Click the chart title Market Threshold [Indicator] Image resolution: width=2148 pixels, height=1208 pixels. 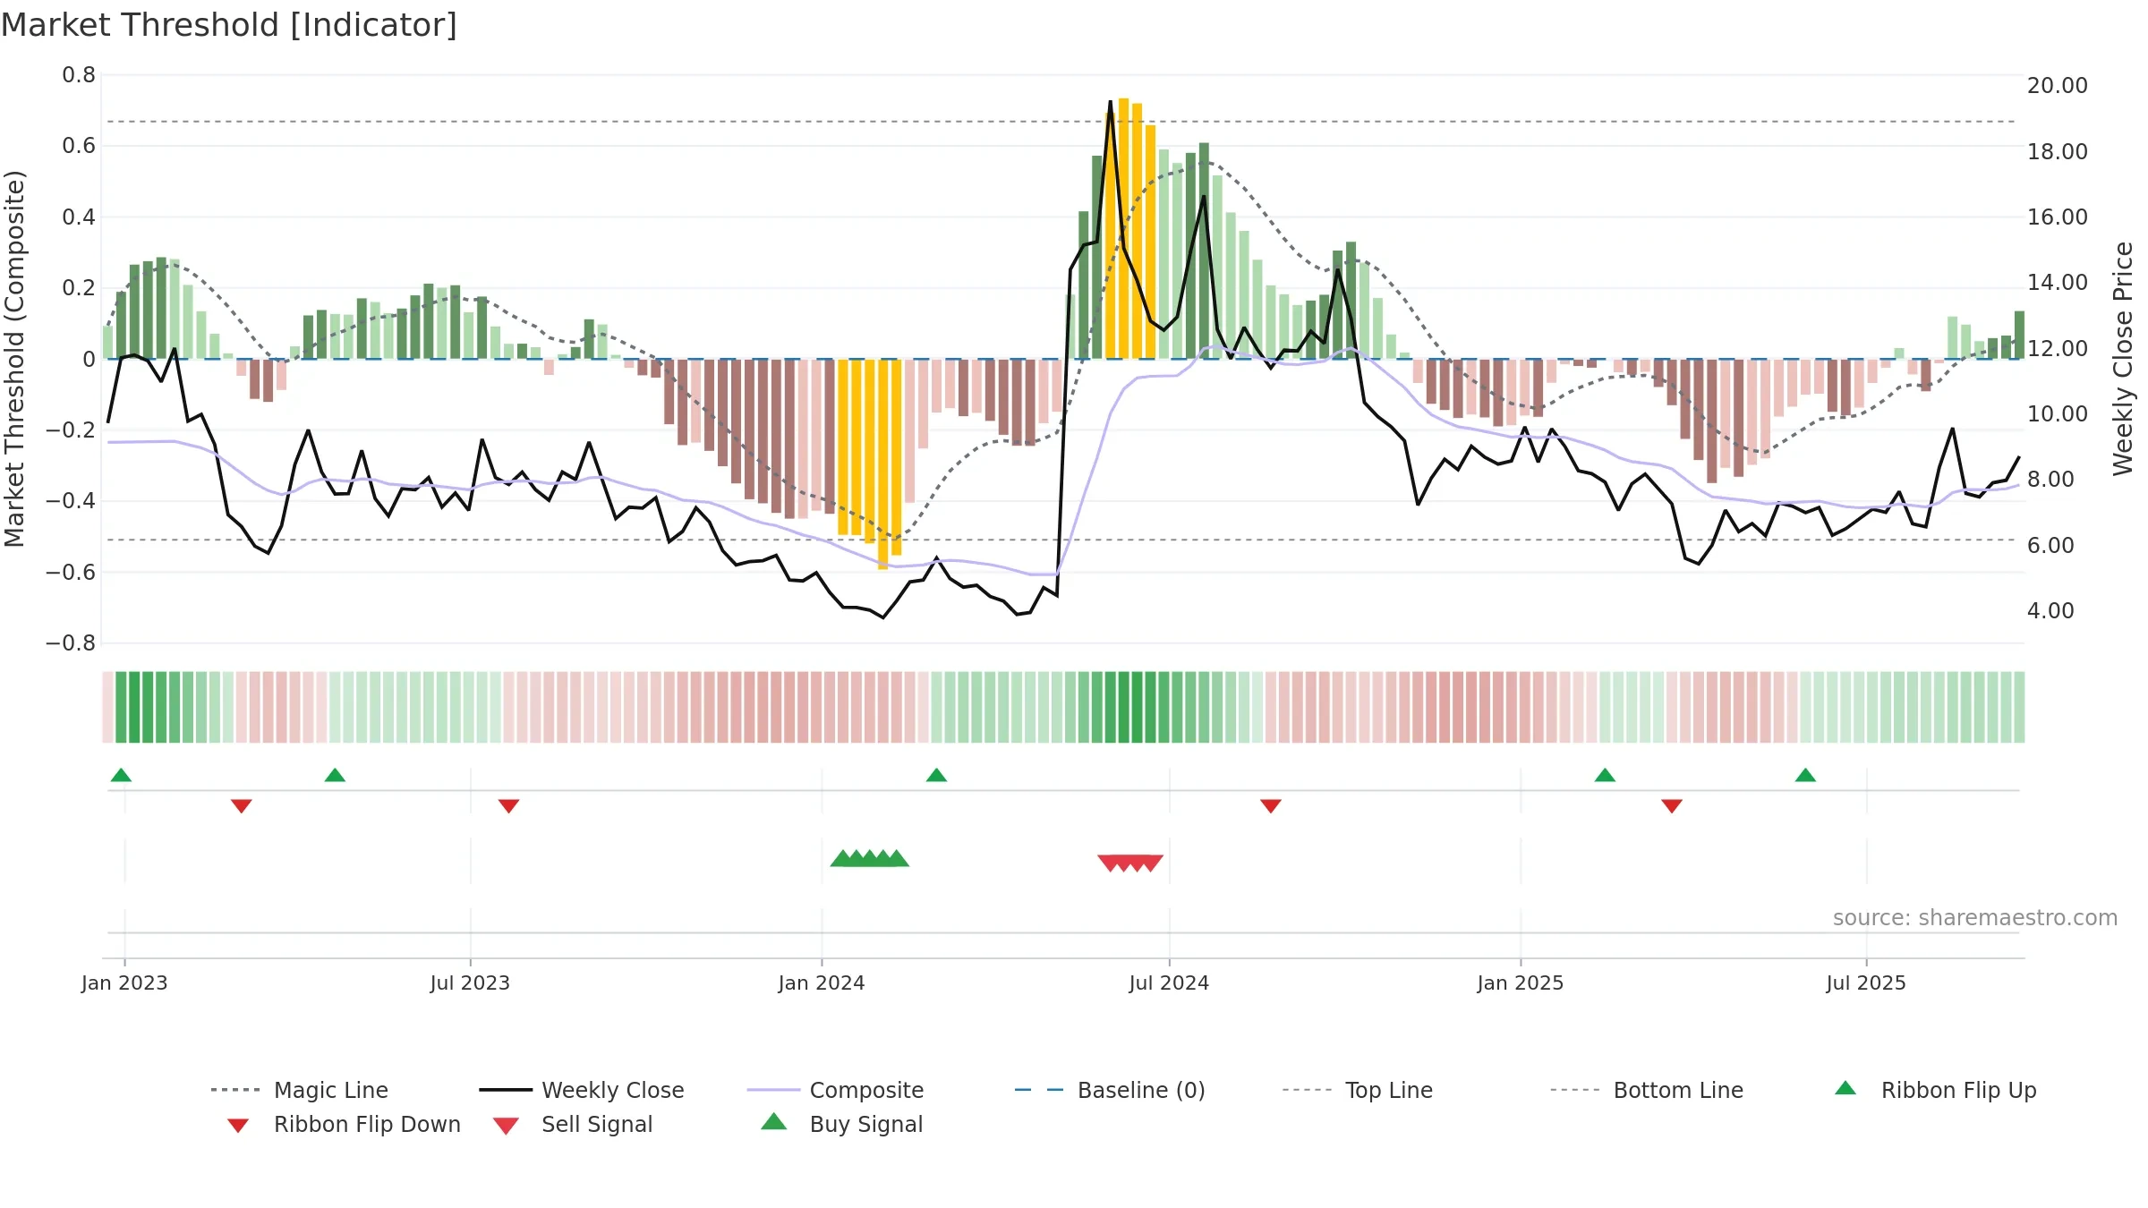click(229, 25)
